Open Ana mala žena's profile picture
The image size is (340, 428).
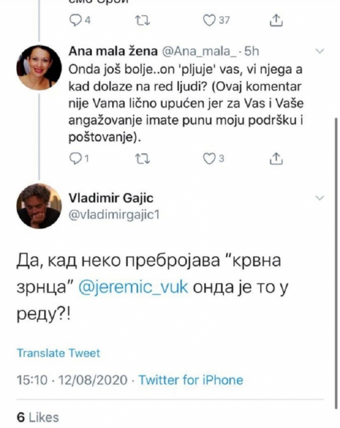tap(39, 67)
